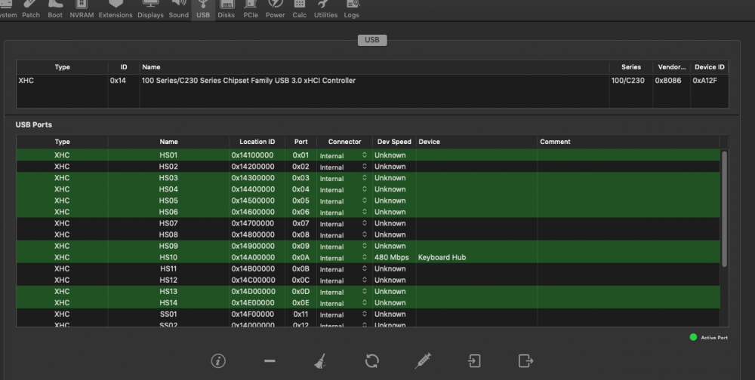Click the import icon with inward arrow
Viewport: 755px width, 380px height.
pyautogui.click(x=474, y=360)
